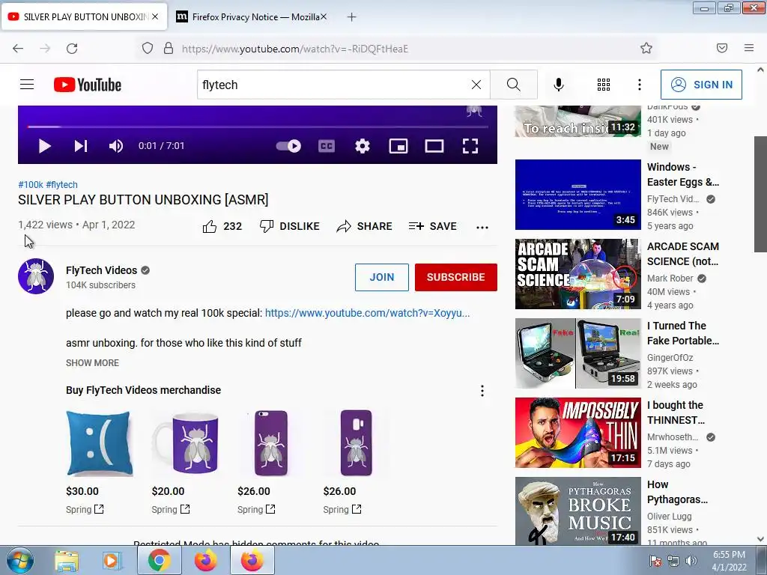The height and width of the screenshot is (575, 767).
Task: Skip to next video
Action: coord(81,146)
